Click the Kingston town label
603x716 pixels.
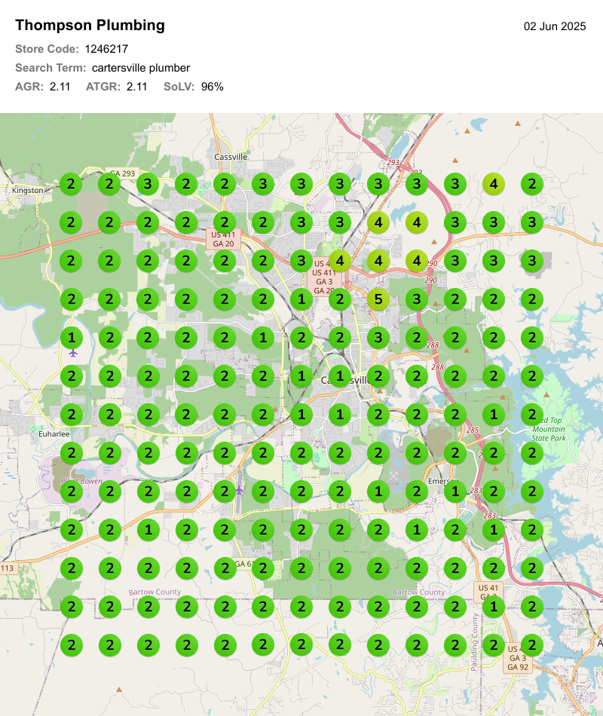27,191
